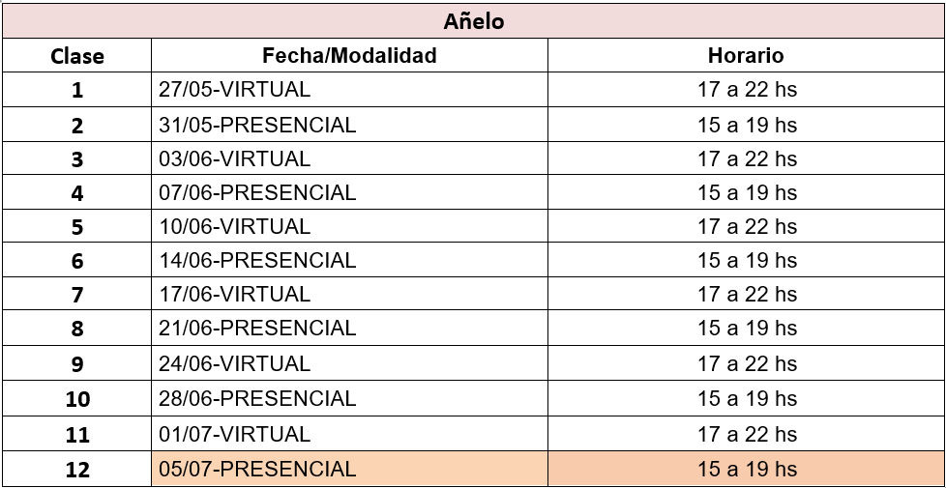Select the 14/06-PRESENCIAL date cell
Image resolution: width=946 pixels, height=488 pixels.
349,260
